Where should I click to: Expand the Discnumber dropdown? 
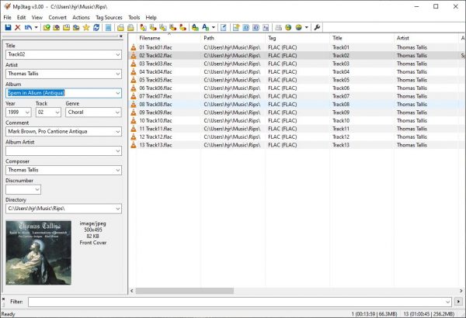click(37, 189)
